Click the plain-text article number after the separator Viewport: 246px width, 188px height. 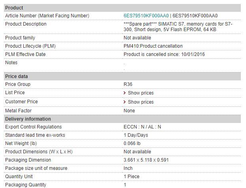tap(195, 16)
